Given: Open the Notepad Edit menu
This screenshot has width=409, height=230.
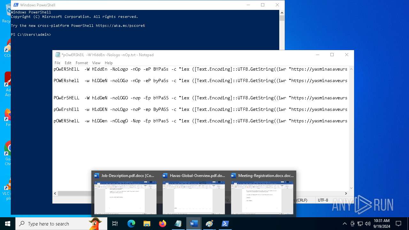Looking at the screenshot, I should click(x=68, y=63).
